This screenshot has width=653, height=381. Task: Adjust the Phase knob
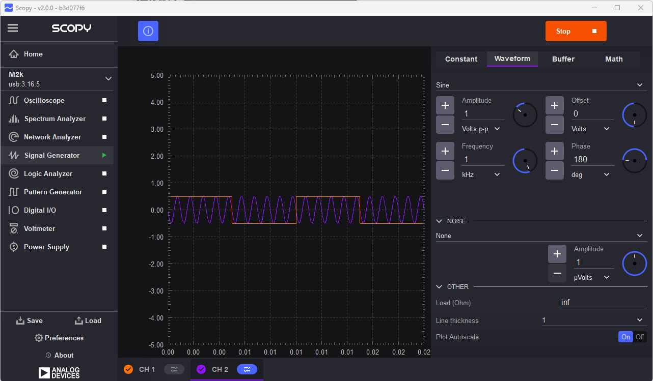coord(635,161)
